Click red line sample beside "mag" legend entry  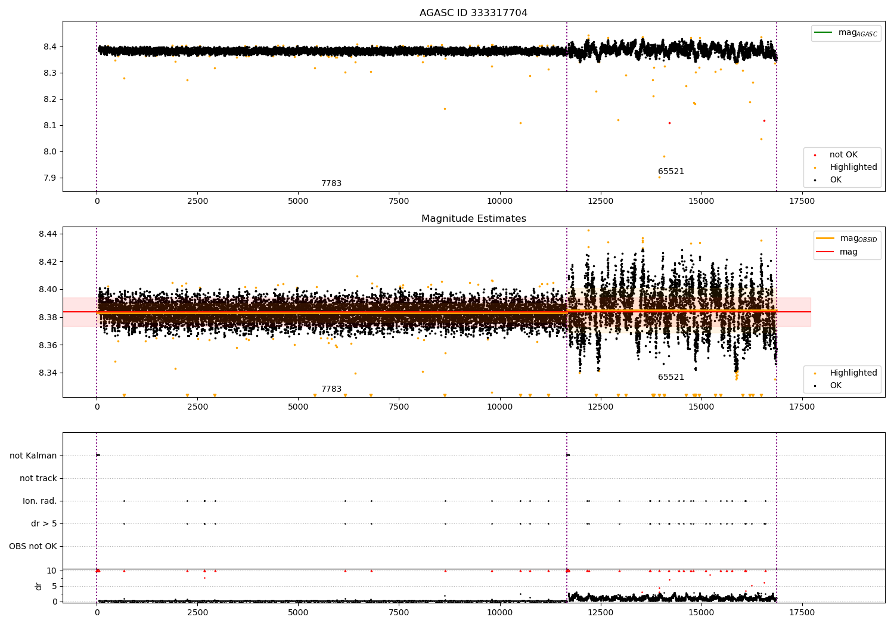click(825, 252)
